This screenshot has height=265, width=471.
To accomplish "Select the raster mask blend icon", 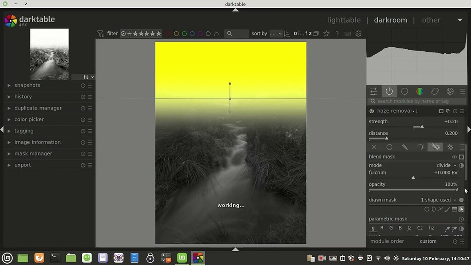I will pyautogui.click(x=450, y=147).
